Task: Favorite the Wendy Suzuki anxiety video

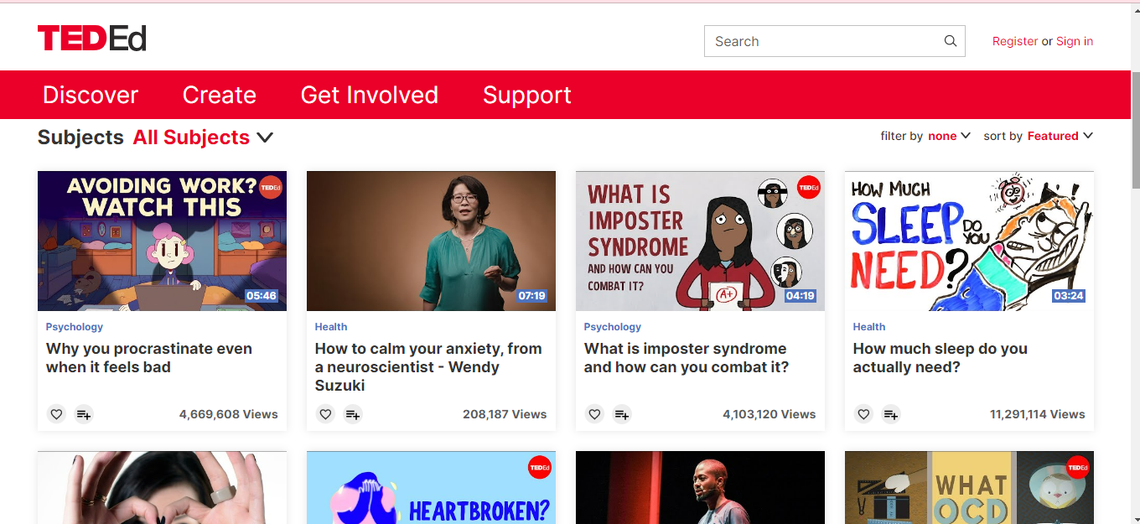Action: (x=325, y=414)
